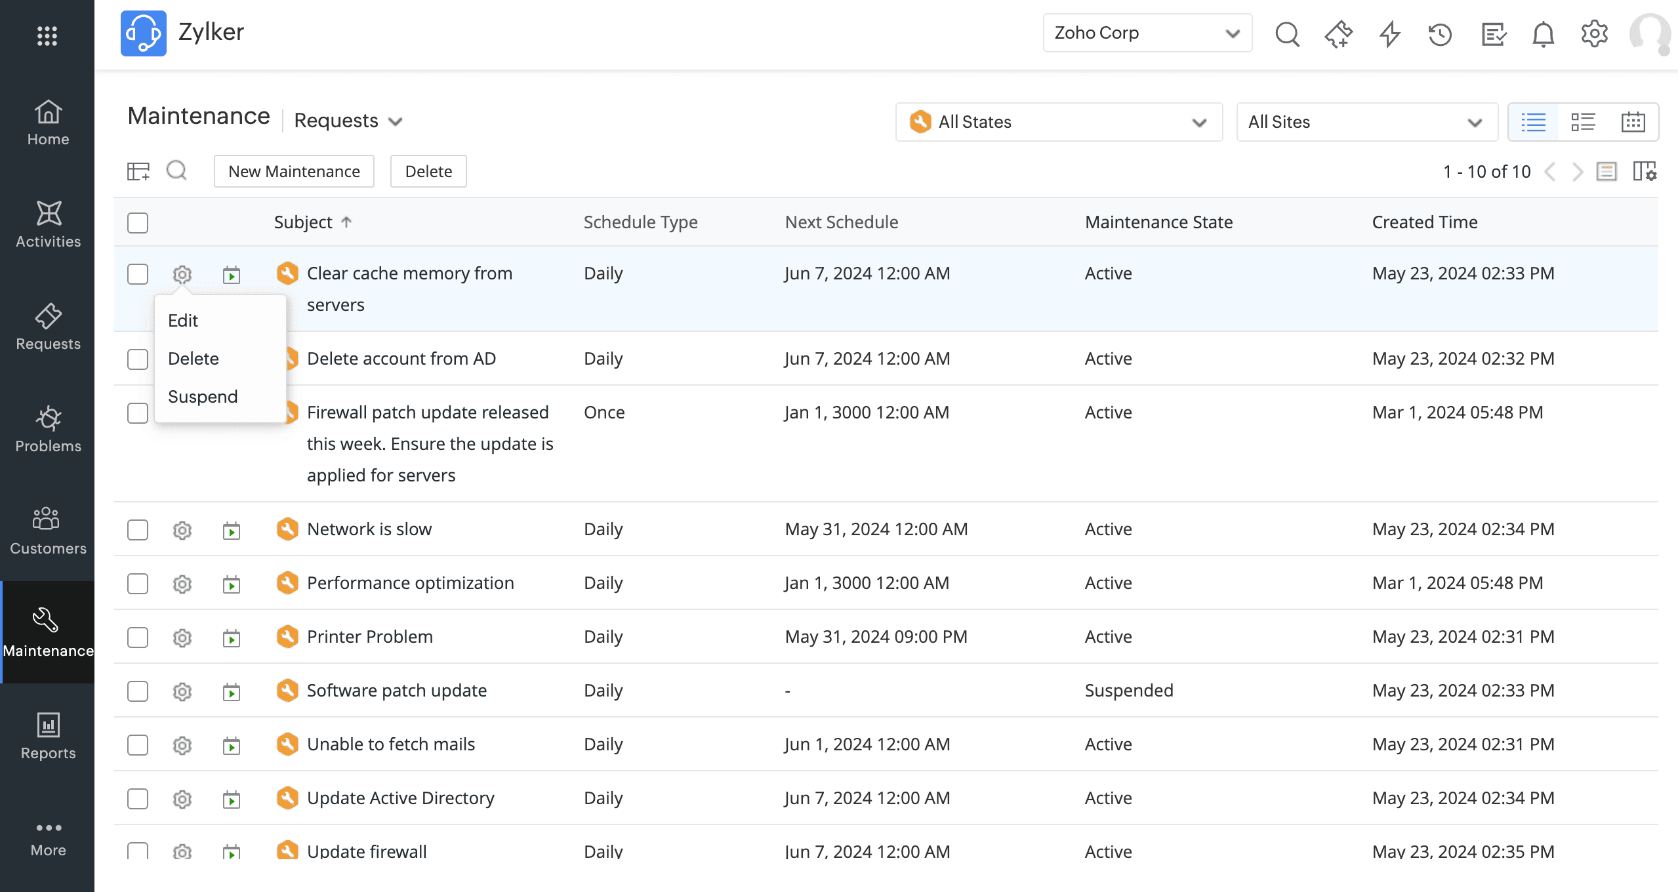Open the Update Active Directory maintenance

click(x=400, y=798)
